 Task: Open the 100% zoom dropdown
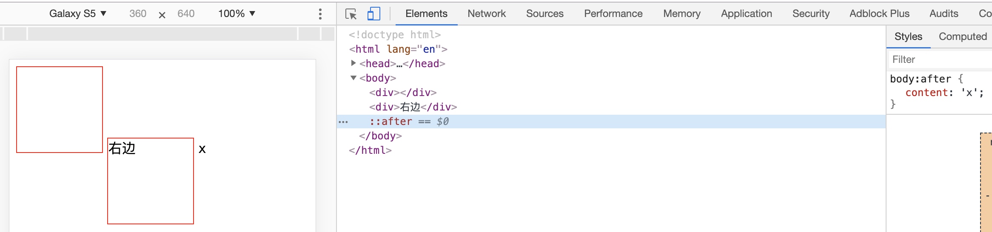coord(237,14)
